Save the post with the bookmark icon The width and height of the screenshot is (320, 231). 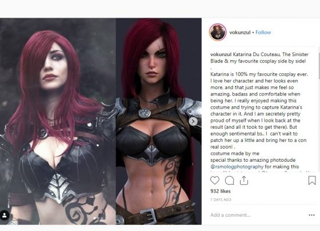312,181
